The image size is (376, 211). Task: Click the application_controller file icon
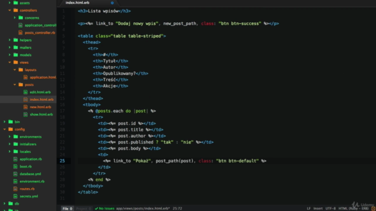[21, 25]
